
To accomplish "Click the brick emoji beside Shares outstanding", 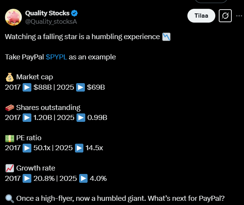I will [10, 108].
